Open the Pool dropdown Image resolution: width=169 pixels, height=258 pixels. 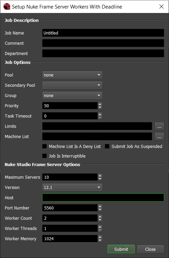72,75
